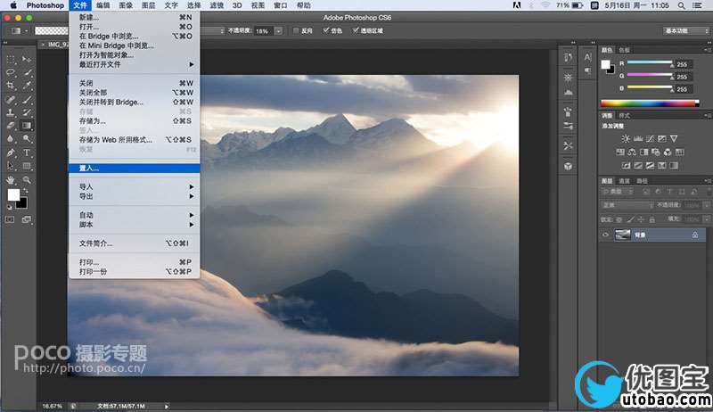Select the Eraser tool
This screenshot has width=713, height=412.
pos(11,126)
